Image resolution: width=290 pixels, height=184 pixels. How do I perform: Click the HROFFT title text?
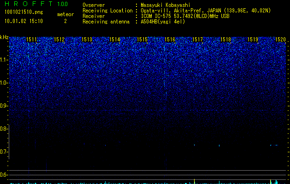tap(29, 4)
